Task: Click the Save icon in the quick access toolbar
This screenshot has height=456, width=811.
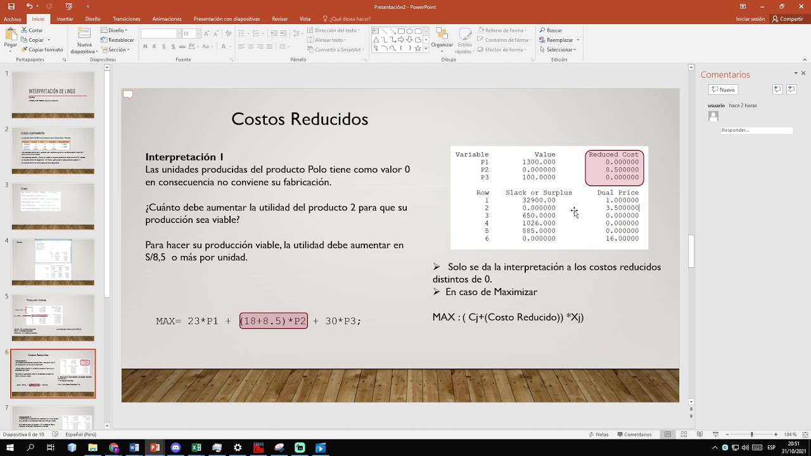Action: pyautogui.click(x=11, y=6)
